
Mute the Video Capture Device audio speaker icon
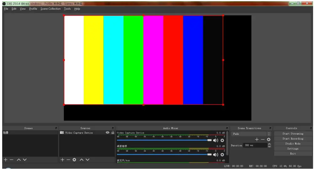coord(216,140)
